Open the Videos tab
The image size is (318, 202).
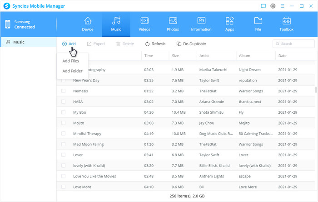click(144, 24)
